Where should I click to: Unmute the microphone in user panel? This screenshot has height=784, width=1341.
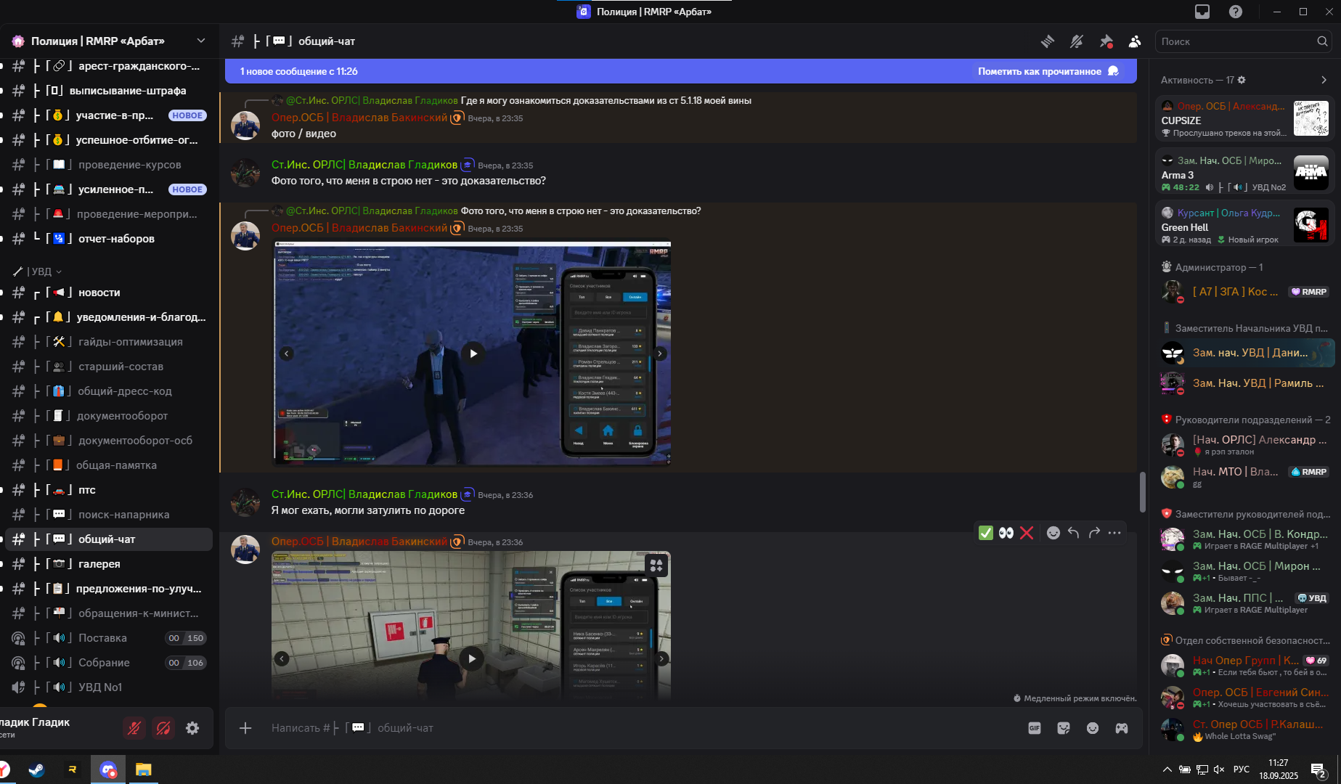click(134, 727)
